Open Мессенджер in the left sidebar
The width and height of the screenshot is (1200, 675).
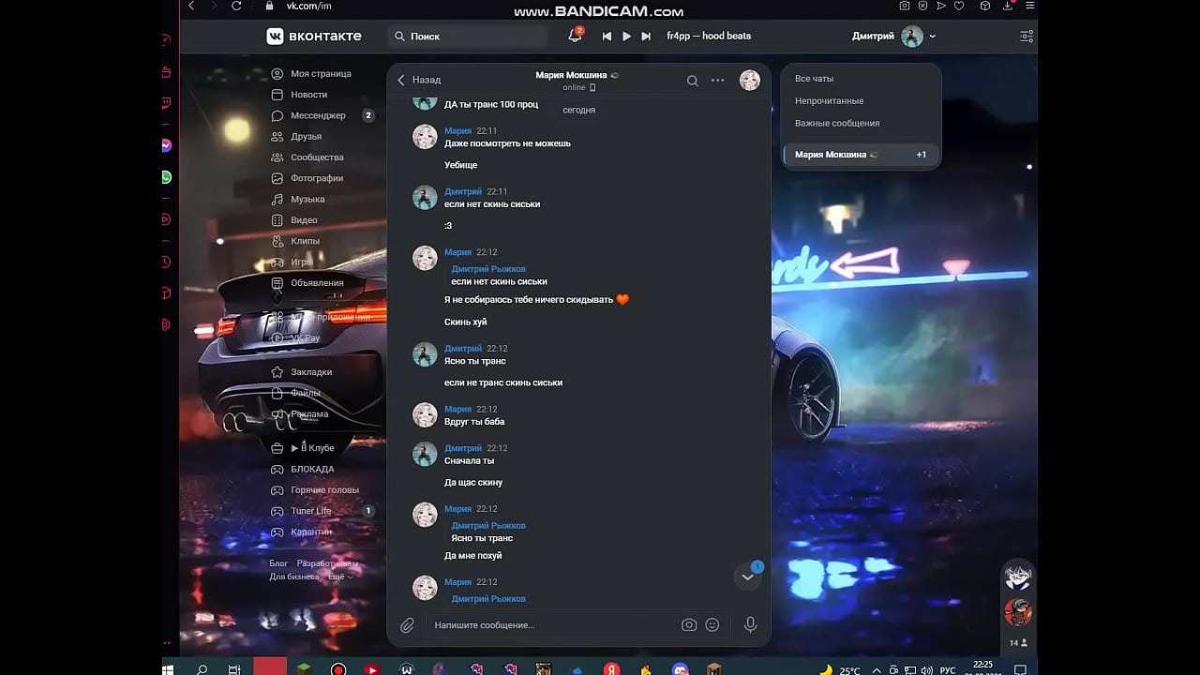point(318,115)
